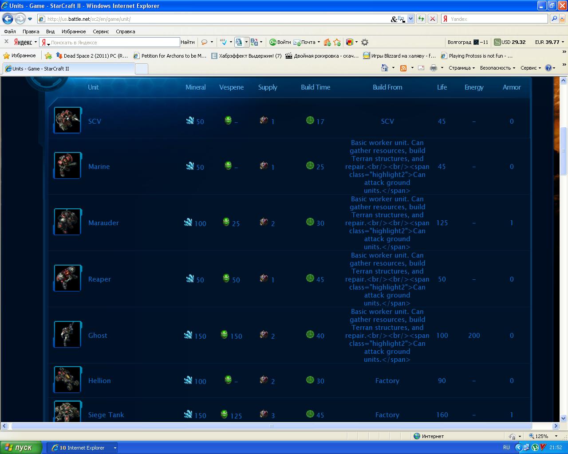Click the Home icon in command bar

pos(385,68)
